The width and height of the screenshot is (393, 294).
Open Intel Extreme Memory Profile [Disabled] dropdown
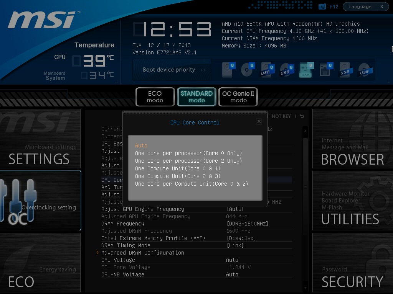[241, 238]
